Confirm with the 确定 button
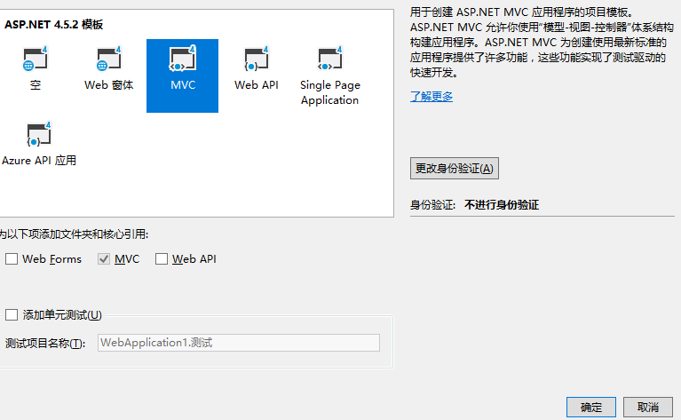681x420 pixels. [x=590, y=407]
